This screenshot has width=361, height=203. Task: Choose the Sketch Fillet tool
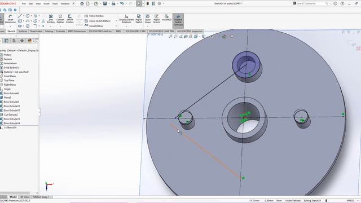(35, 26)
